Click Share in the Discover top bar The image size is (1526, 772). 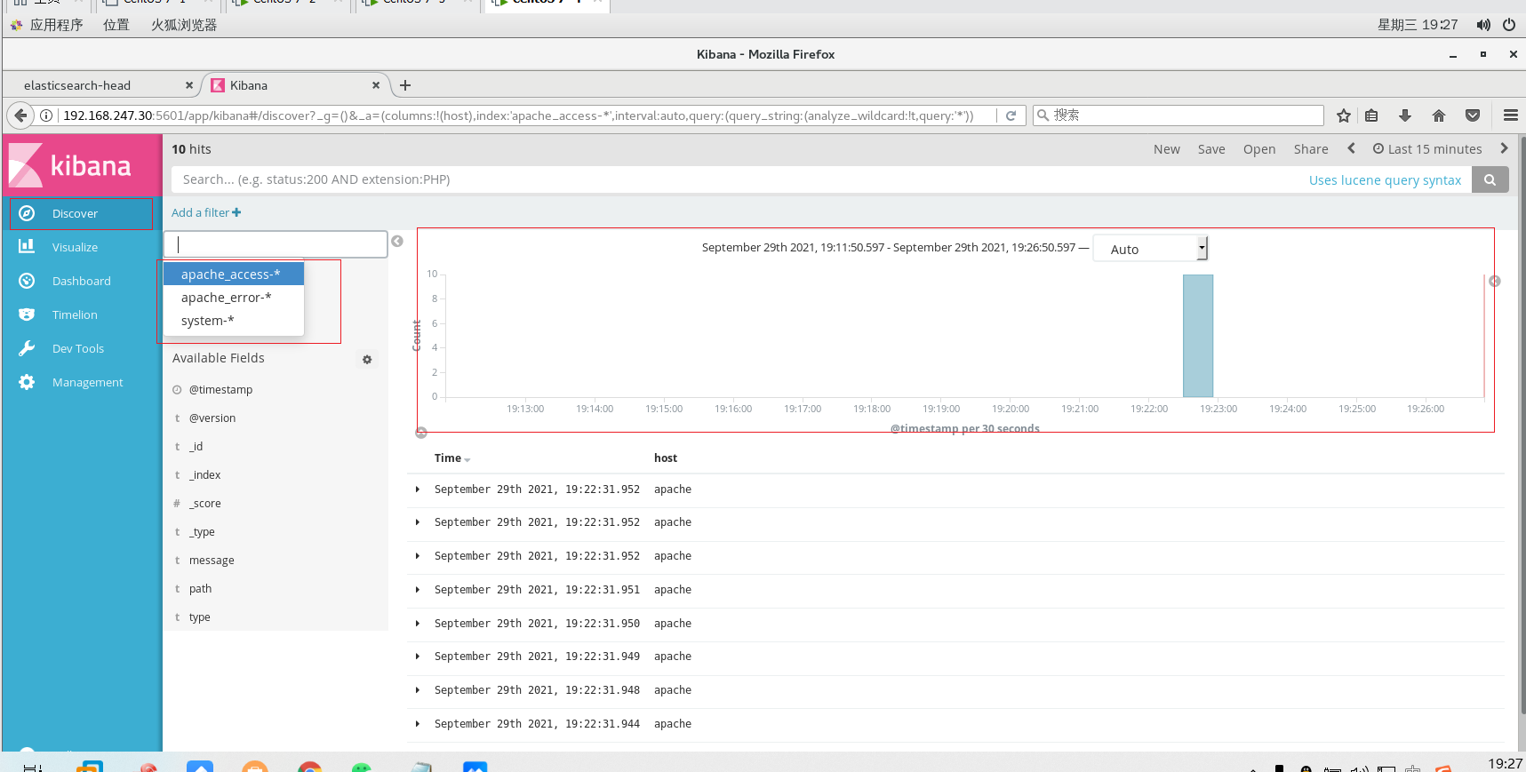[1311, 149]
